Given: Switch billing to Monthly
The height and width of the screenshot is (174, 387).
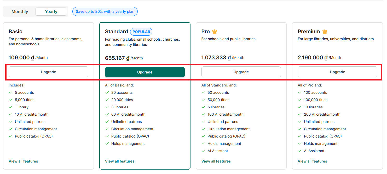Looking at the screenshot, I should point(20,11).
